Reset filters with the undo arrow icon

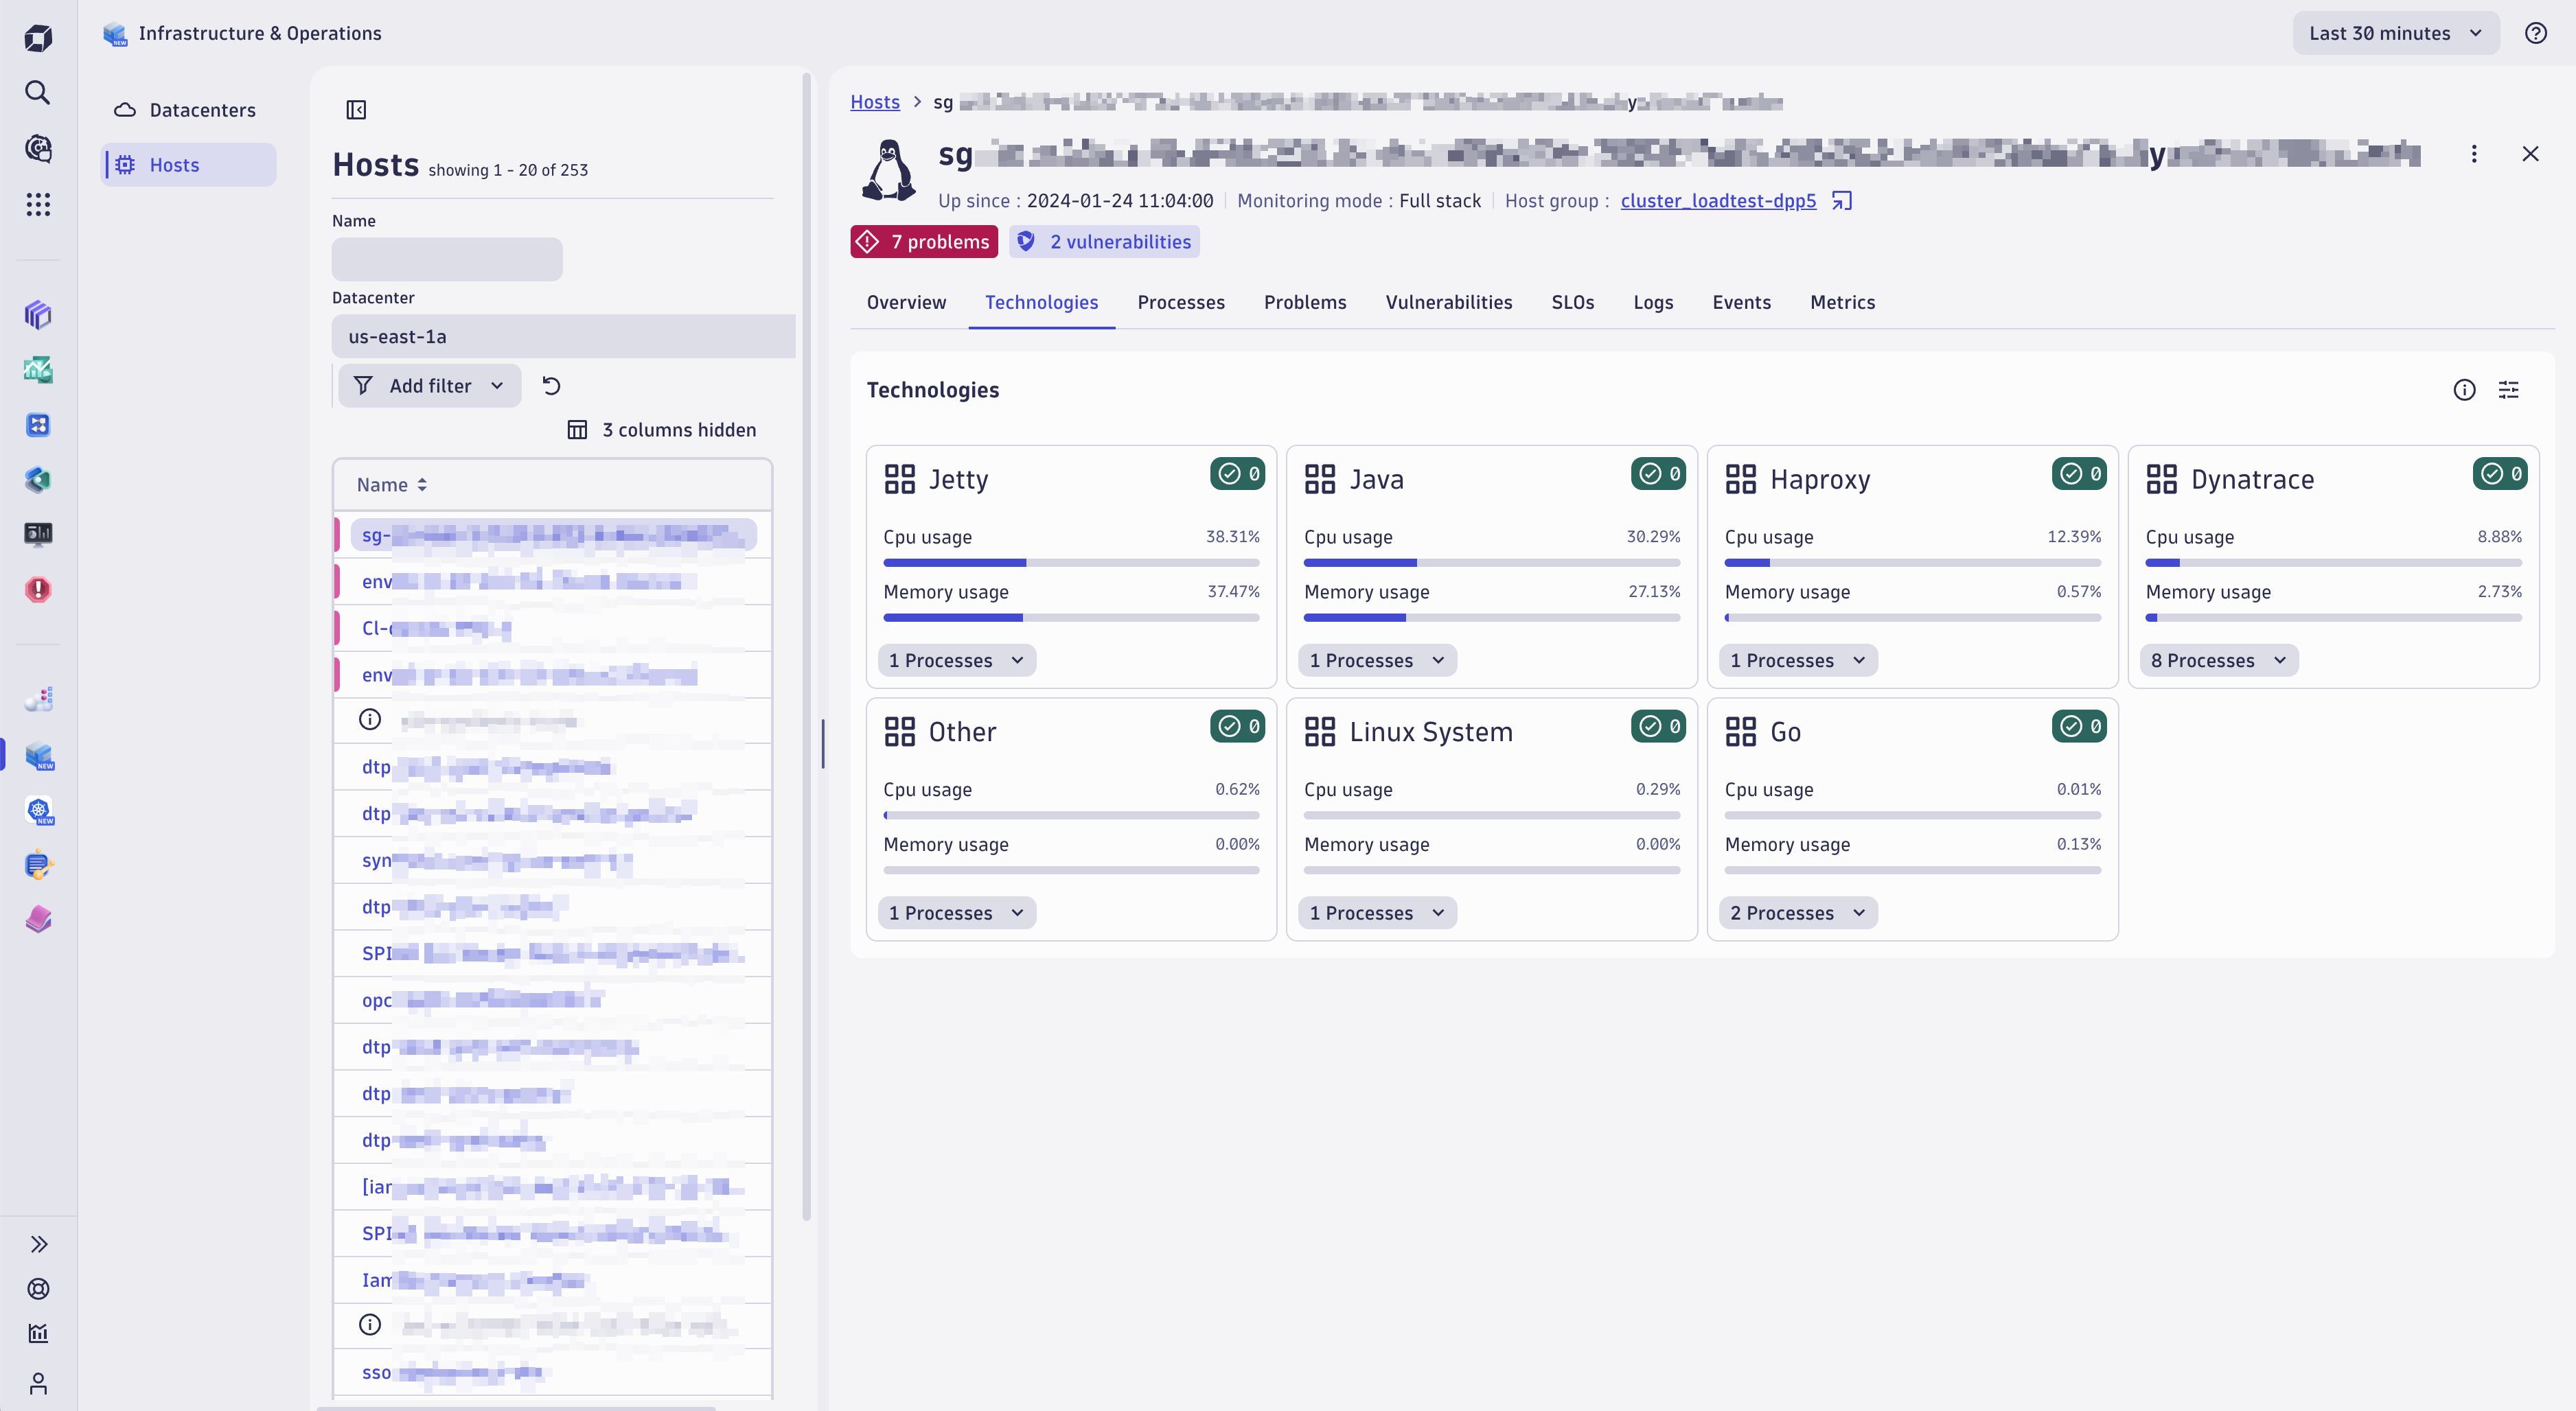coord(551,386)
